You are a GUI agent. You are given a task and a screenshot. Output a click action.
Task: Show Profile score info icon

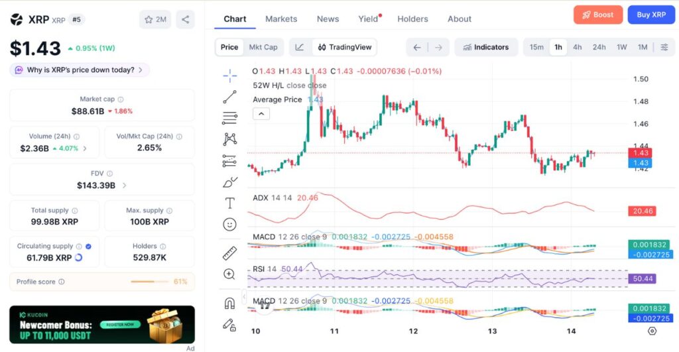62,282
